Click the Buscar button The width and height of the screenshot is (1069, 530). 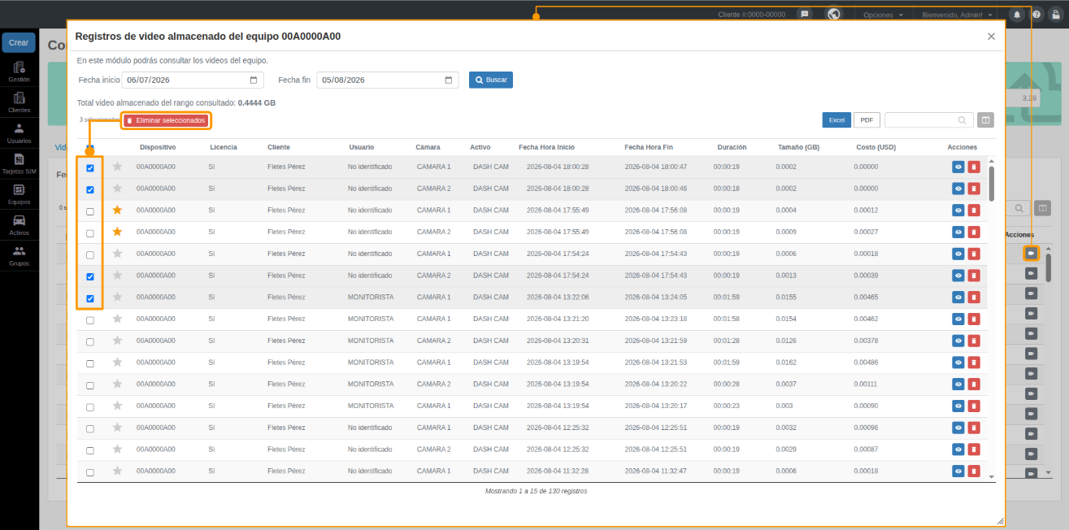click(x=491, y=80)
